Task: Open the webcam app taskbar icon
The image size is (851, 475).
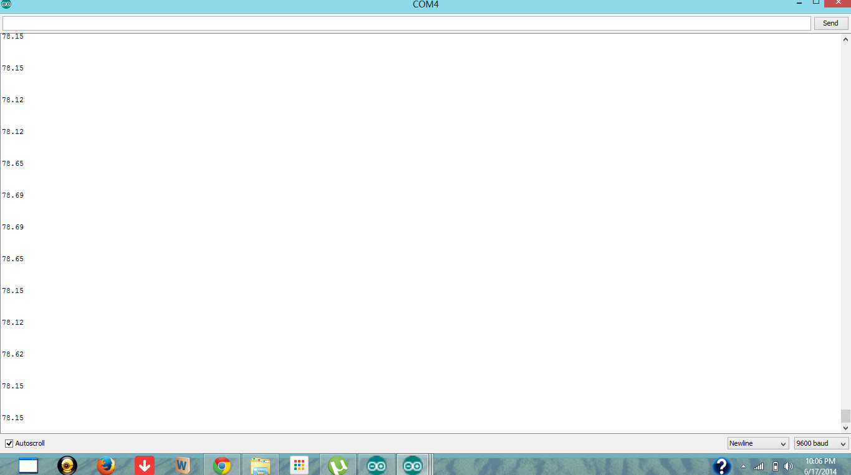Action: (67, 465)
